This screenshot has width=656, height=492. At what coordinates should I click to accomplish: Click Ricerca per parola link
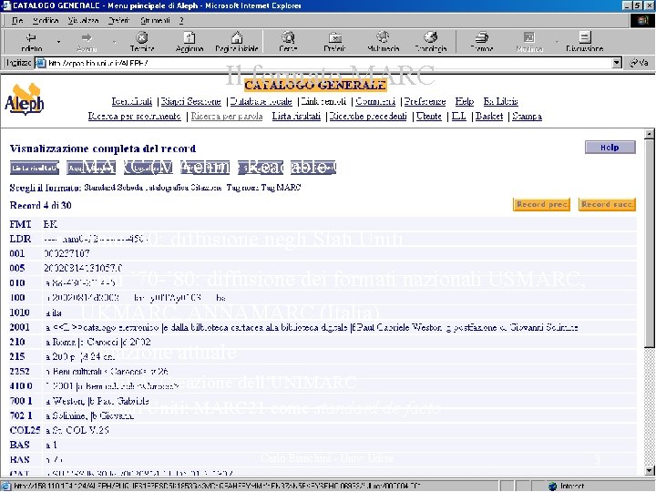227,116
